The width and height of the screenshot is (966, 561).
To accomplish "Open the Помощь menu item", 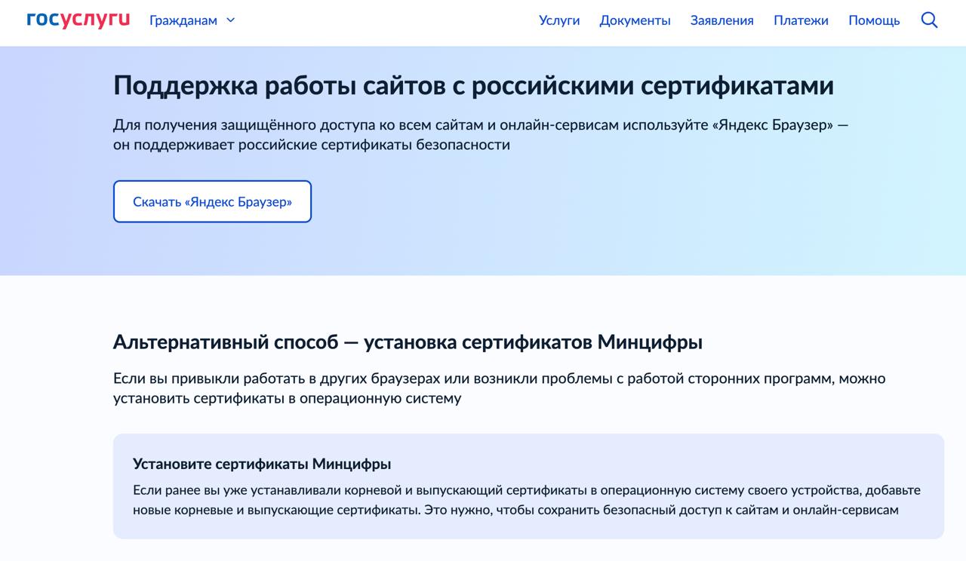I will coord(874,20).
